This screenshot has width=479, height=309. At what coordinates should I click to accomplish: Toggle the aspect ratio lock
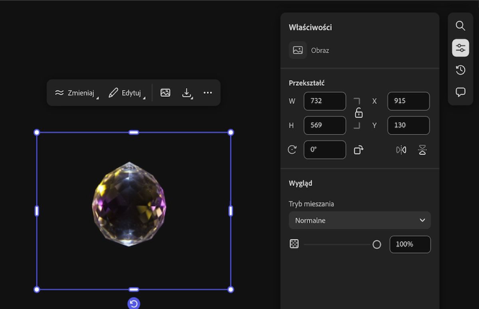[x=359, y=113]
